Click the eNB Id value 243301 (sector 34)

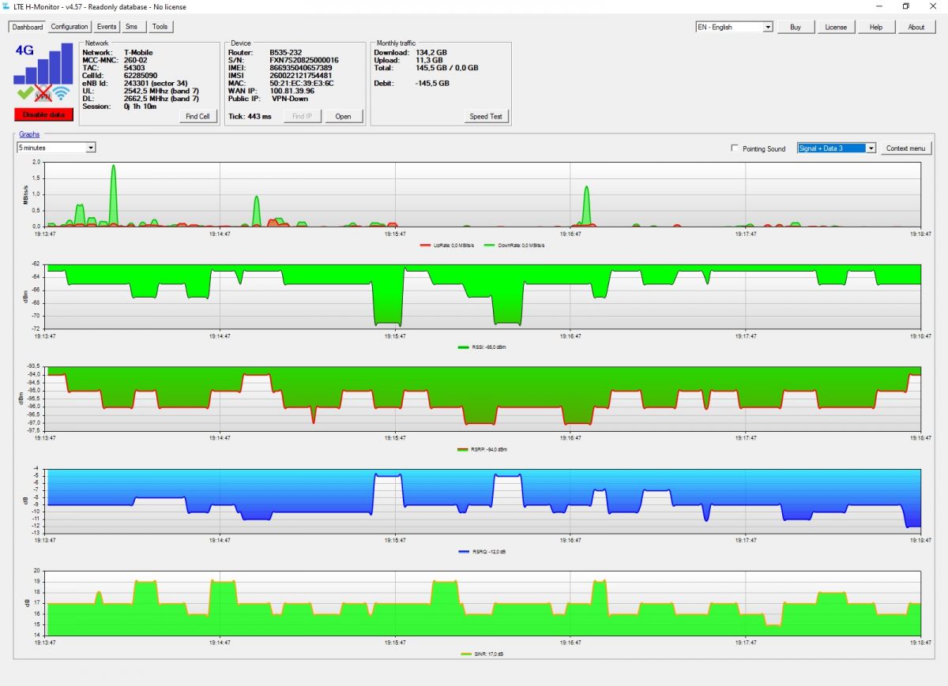156,83
